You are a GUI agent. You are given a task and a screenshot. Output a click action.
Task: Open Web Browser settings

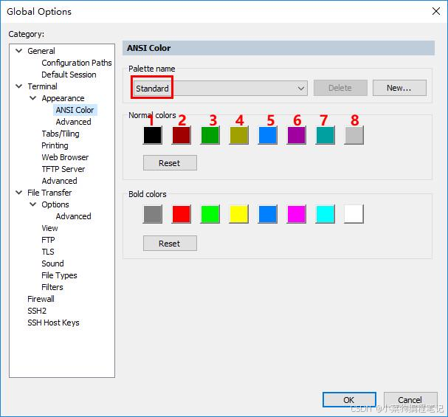(65, 157)
